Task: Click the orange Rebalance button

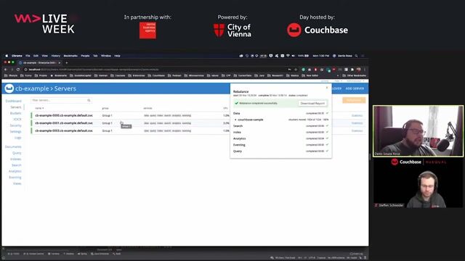Action: pos(354,100)
